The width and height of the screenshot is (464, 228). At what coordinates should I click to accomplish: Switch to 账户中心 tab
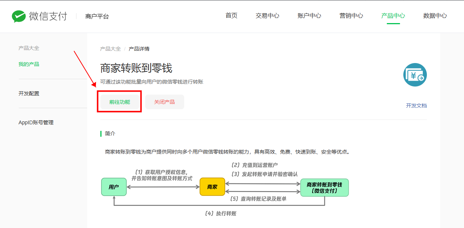pyautogui.click(x=309, y=16)
